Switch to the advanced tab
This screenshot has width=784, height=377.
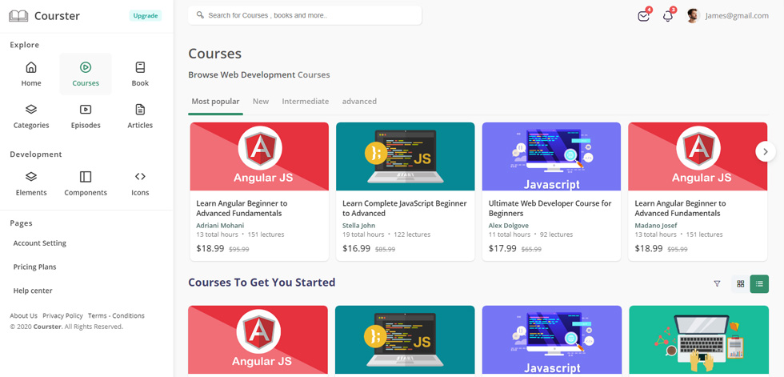[359, 102]
